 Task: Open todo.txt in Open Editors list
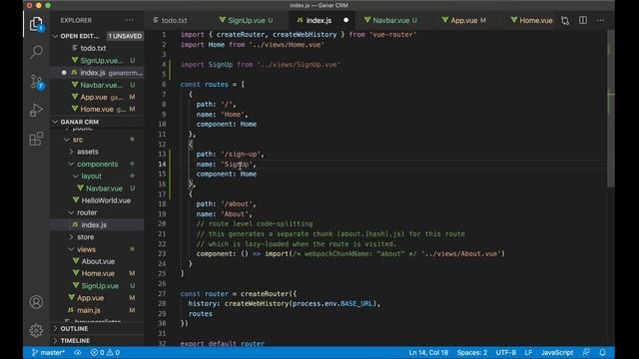(x=97, y=48)
